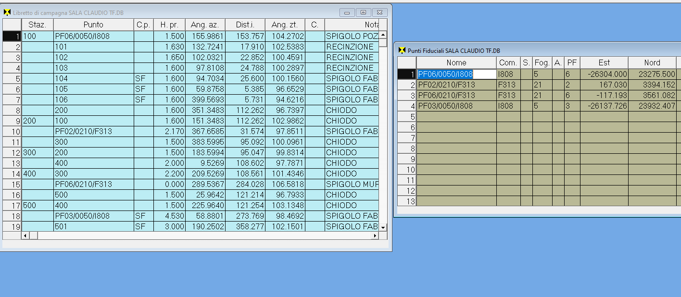Click the C.p. column header

click(143, 25)
